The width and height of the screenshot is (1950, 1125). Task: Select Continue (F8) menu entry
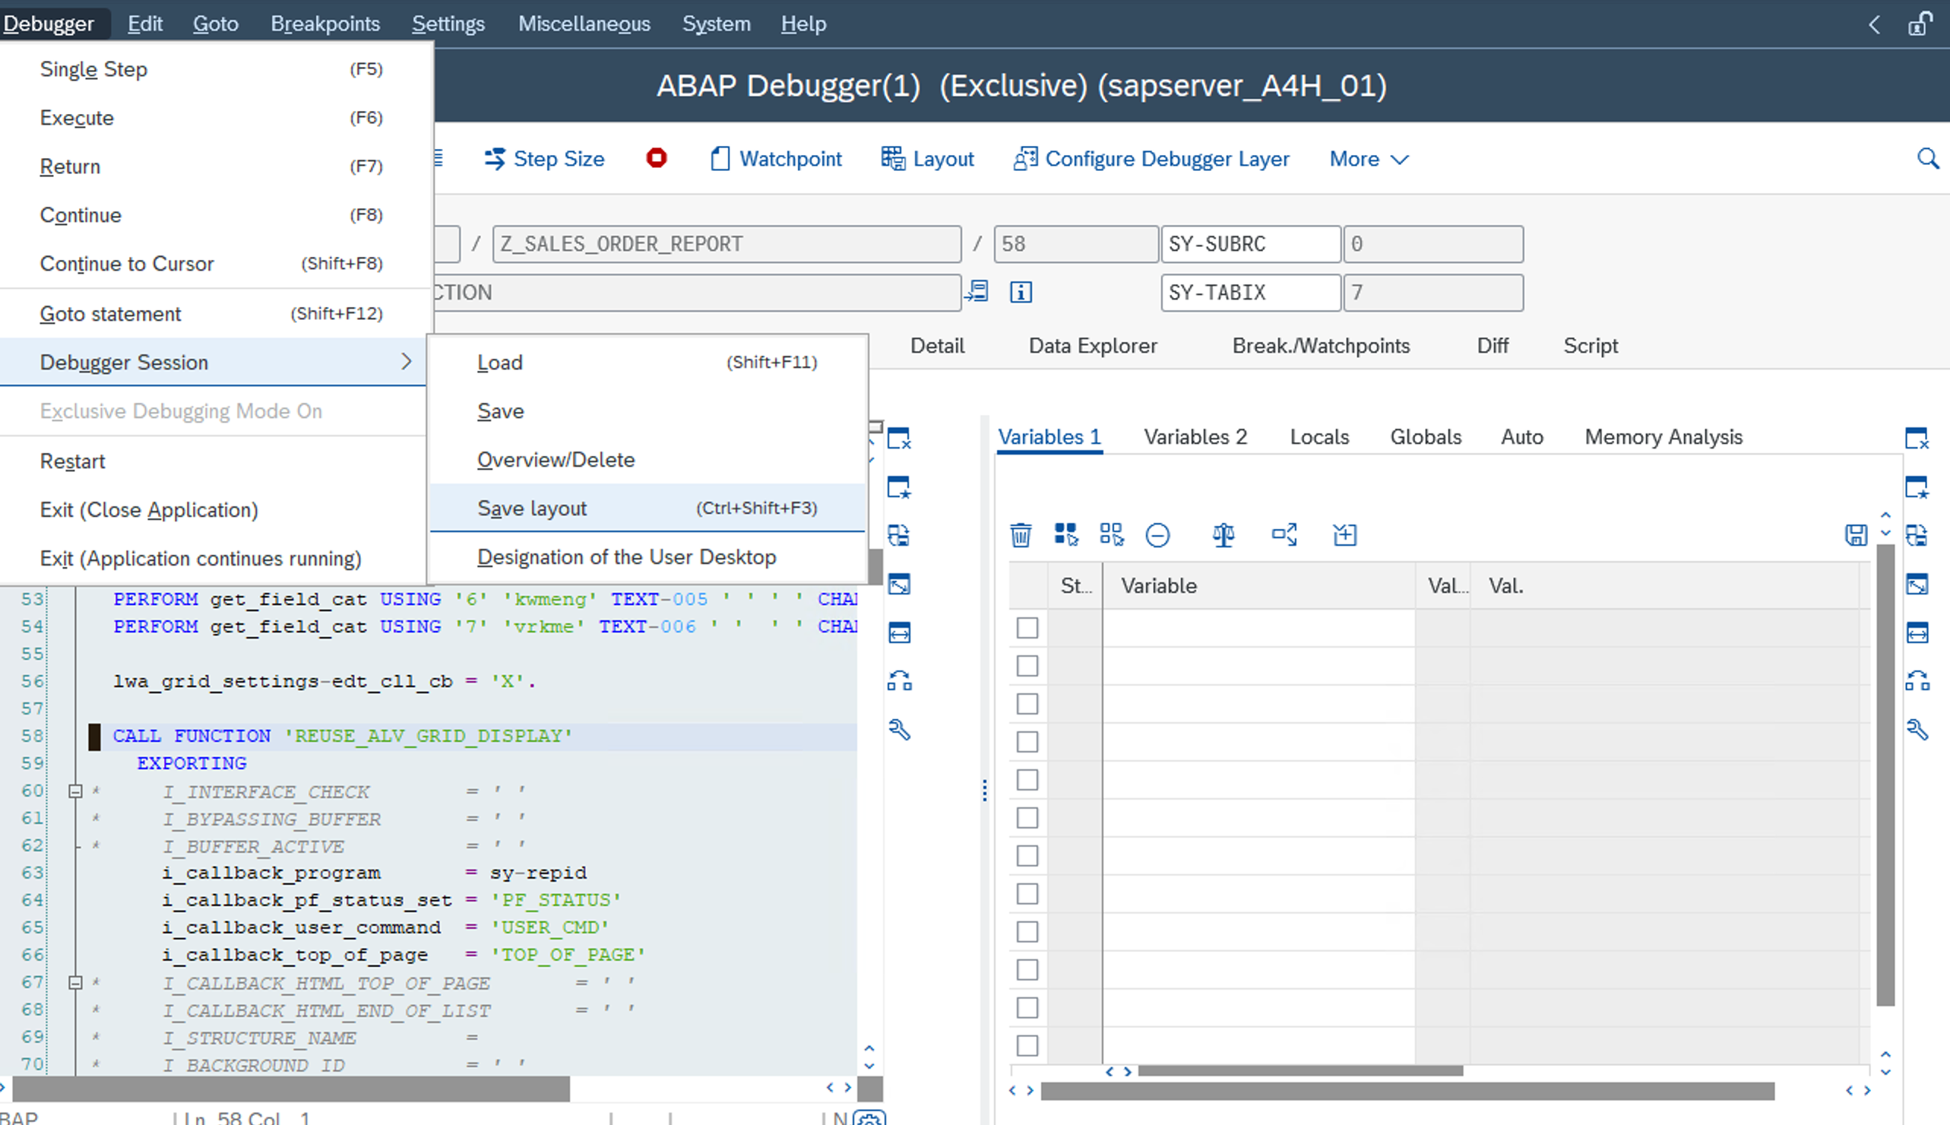(212, 215)
